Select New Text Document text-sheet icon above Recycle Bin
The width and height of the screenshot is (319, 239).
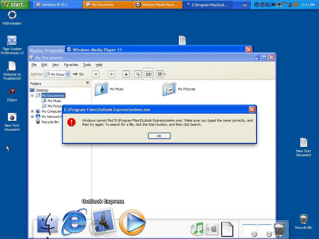[303, 147]
